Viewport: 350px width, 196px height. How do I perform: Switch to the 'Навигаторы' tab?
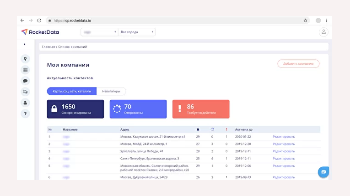click(111, 91)
